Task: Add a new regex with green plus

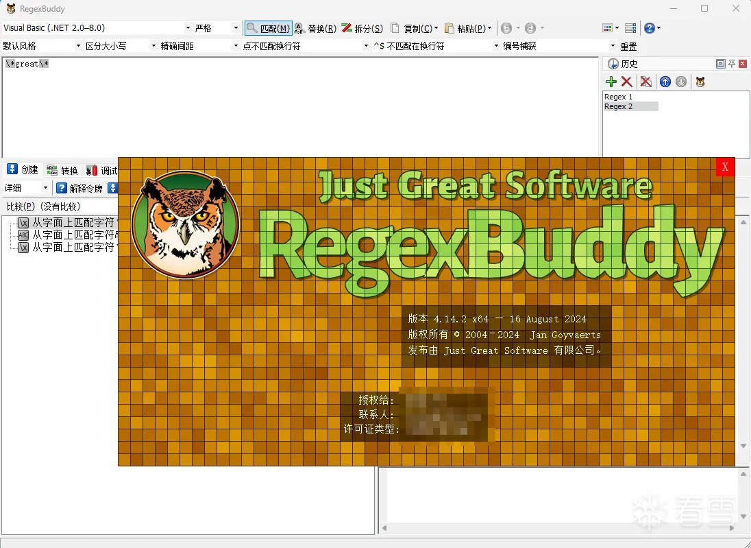Action: (611, 82)
